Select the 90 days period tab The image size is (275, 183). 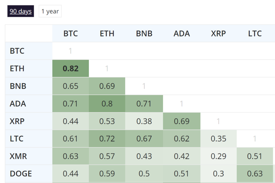(20, 11)
